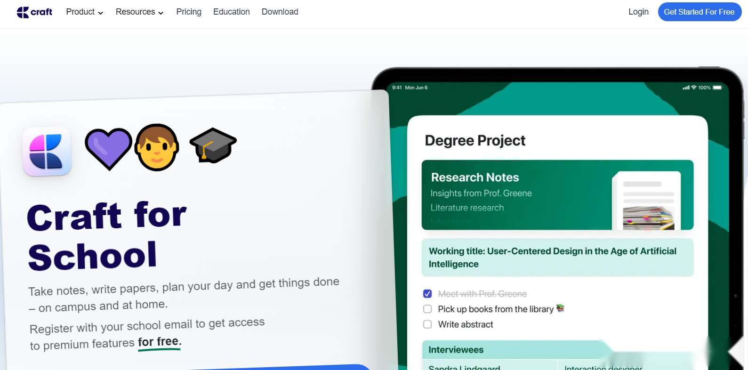Click the document thumbnail on Research Notes
The image size is (748, 370).
(x=647, y=201)
